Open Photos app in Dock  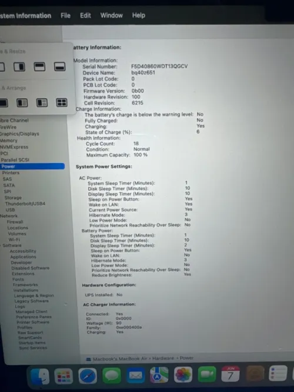point(183,375)
